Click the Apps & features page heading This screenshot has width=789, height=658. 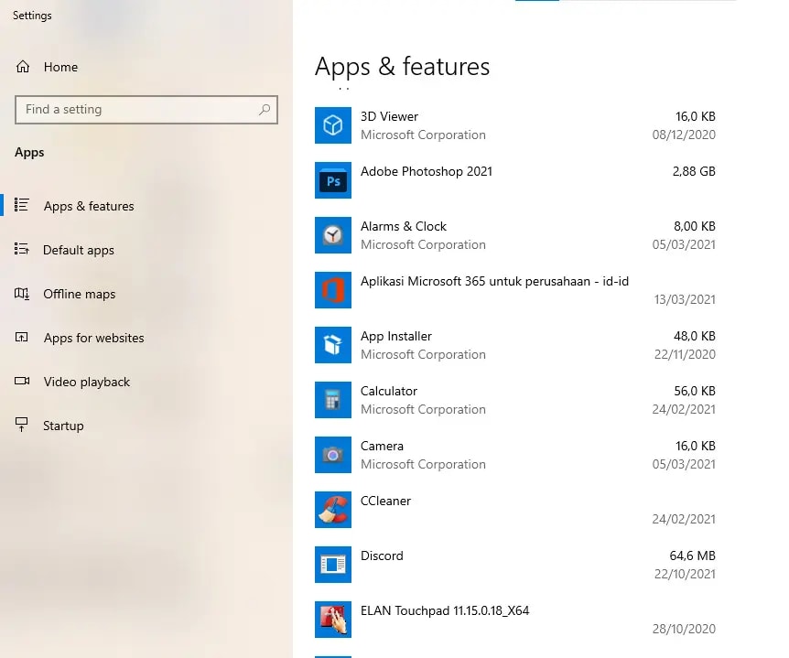tap(403, 67)
